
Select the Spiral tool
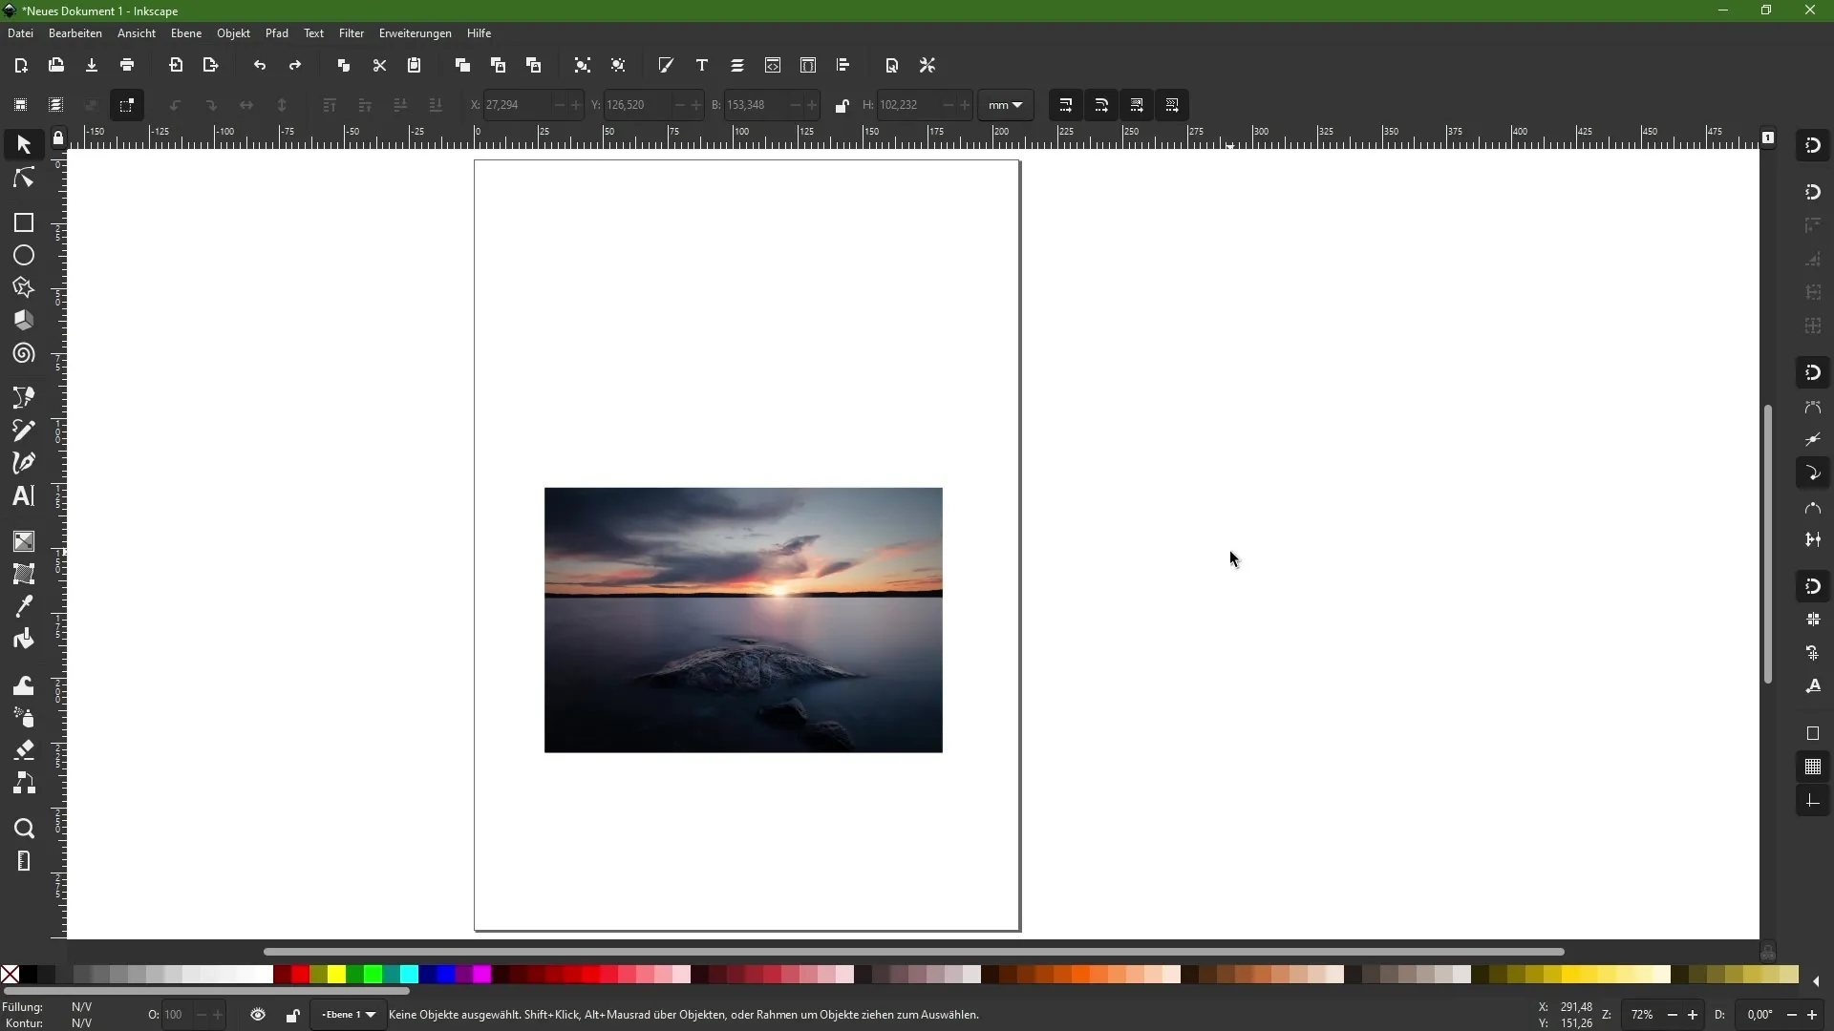click(24, 354)
